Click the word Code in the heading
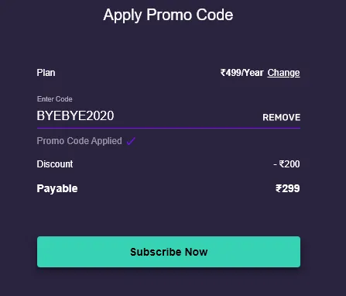The image size is (346, 296). click(x=214, y=15)
